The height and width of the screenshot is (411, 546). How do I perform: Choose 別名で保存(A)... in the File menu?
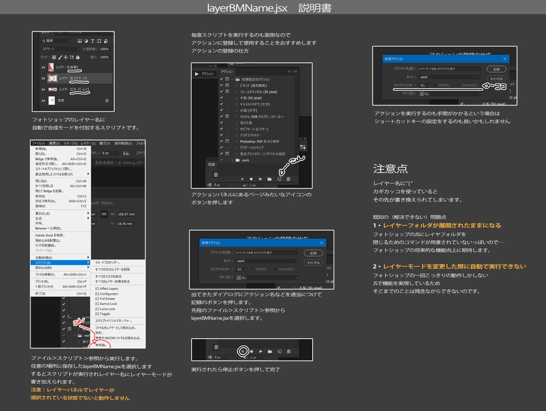click(x=61, y=201)
